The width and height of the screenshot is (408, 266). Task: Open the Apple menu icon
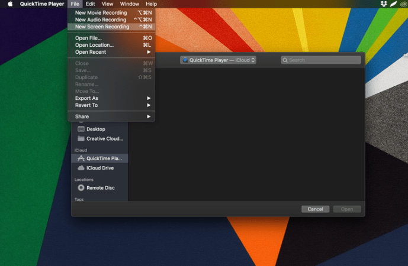pos(10,4)
